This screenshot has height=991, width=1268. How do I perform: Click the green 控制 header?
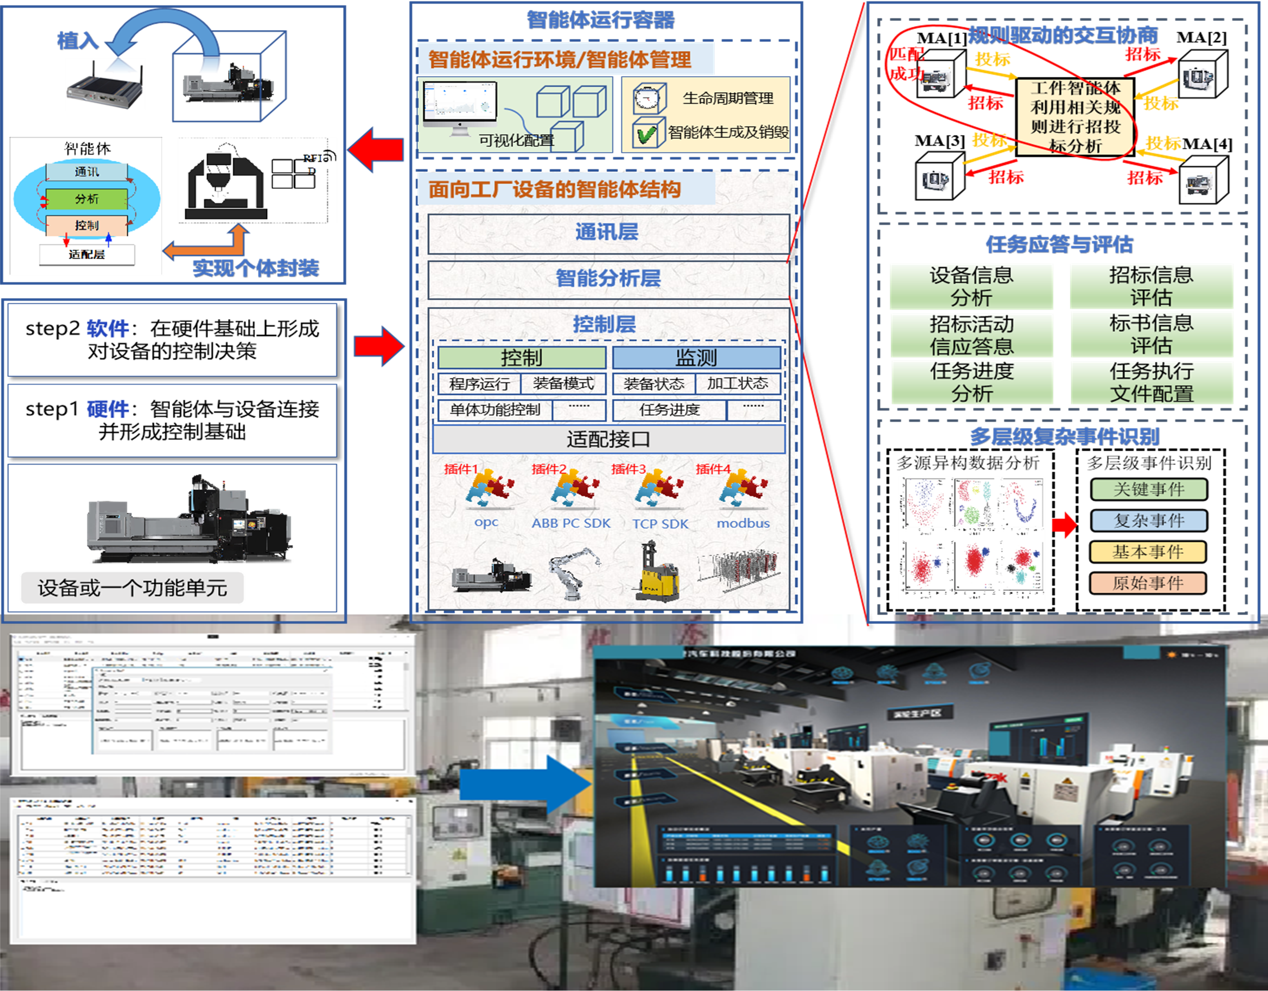coord(522,357)
